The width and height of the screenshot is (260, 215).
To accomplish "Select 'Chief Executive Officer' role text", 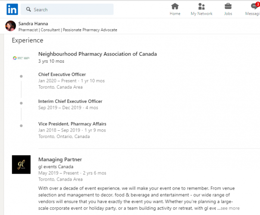I will tap(62, 74).
